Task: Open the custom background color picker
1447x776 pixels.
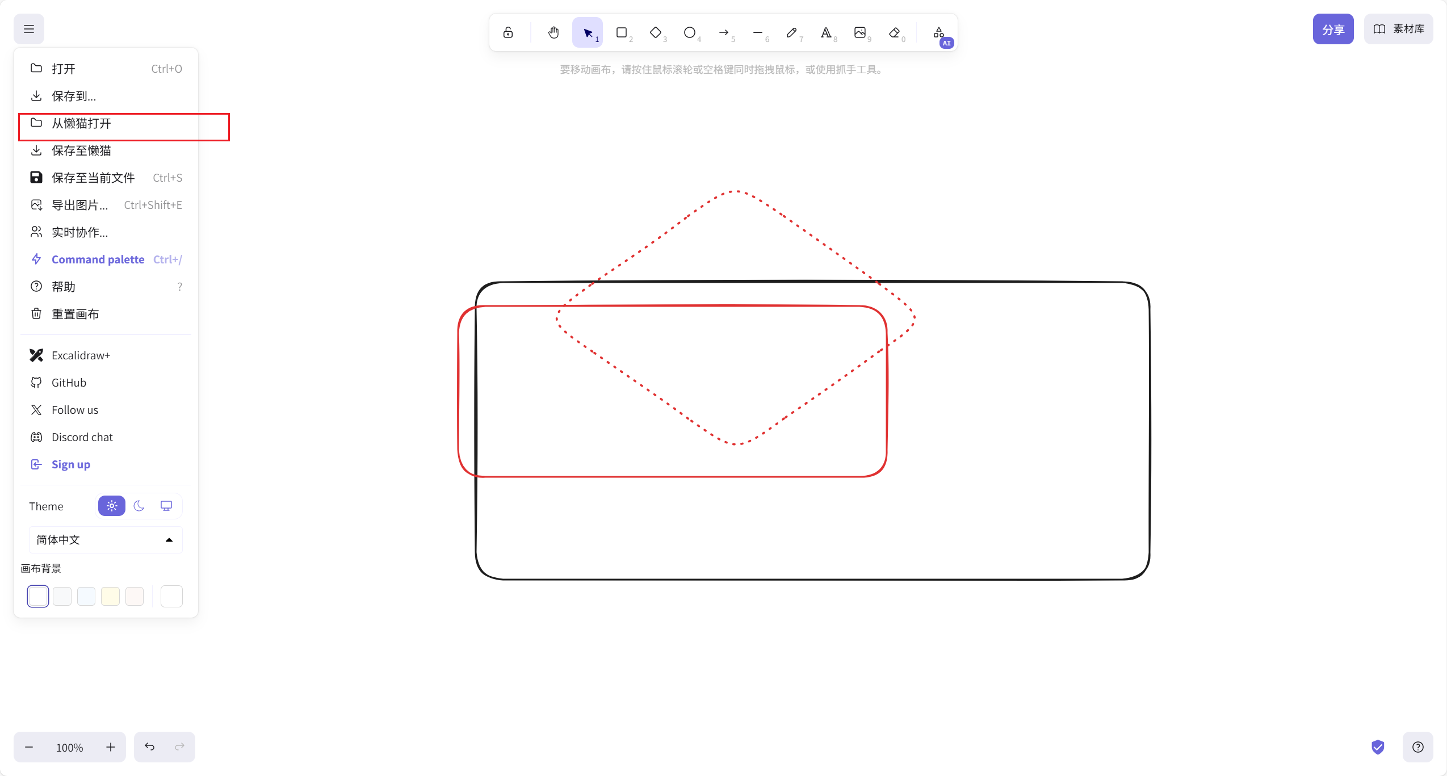Action: point(171,596)
